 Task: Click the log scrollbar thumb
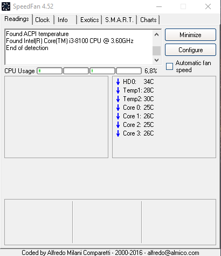[x=156, y=51]
